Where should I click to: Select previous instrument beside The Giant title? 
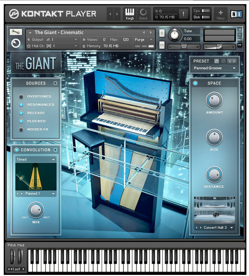[x=144, y=32]
